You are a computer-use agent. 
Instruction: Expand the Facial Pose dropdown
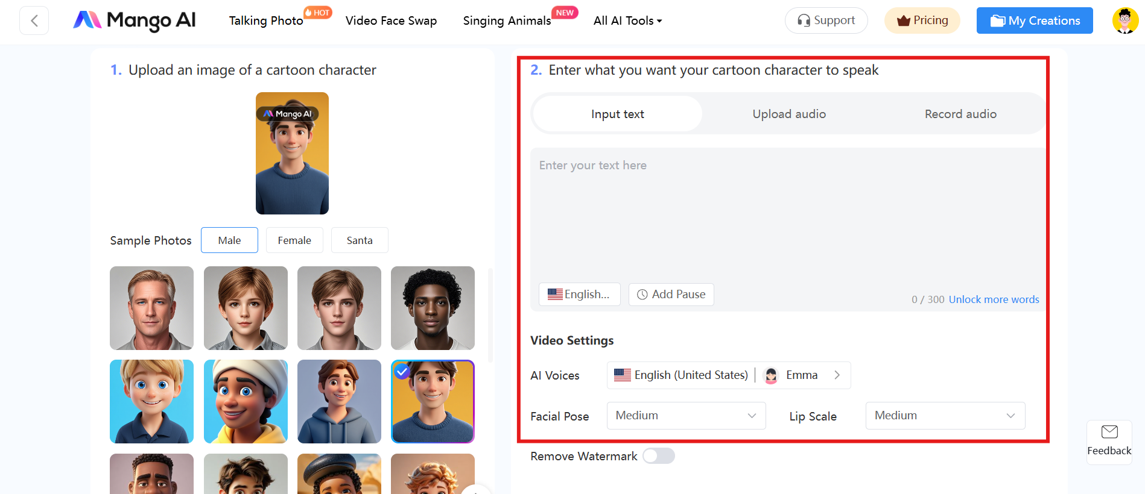point(686,416)
